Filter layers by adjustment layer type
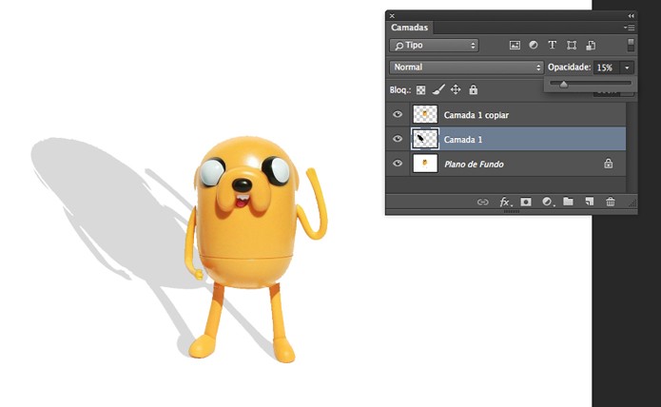Viewport: 661px width, 407px height. pyautogui.click(x=534, y=45)
